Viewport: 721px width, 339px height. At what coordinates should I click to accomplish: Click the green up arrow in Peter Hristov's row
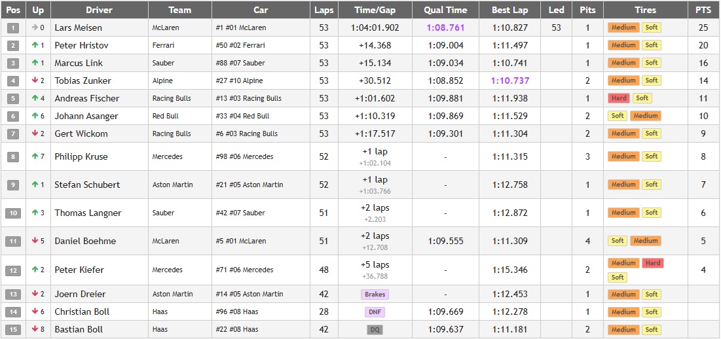tap(35, 45)
